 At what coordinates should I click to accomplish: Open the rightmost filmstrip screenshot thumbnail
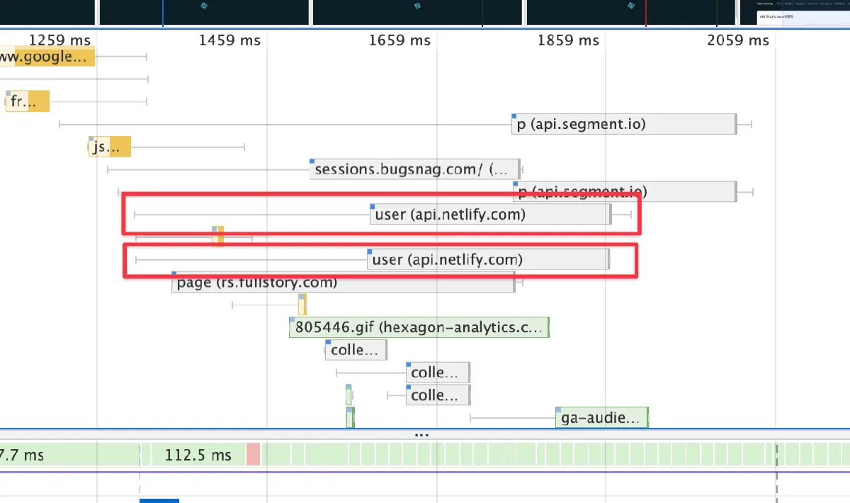[794, 13]
